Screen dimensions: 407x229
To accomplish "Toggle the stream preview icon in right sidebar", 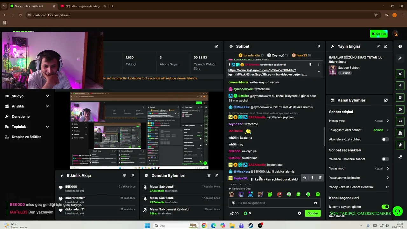I will [x=400, y=74].
